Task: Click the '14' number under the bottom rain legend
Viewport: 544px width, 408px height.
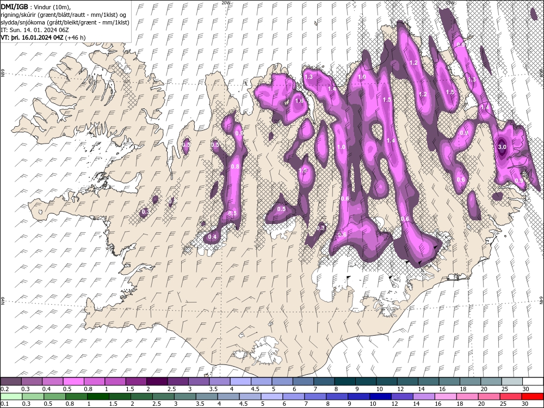Action: 416,404
